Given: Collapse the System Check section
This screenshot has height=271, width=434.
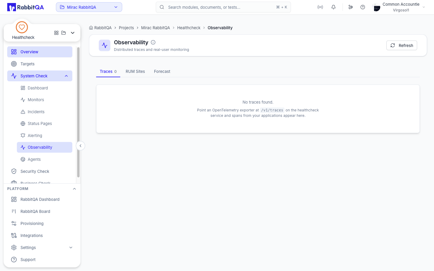Looking at the screenshot, I should [66, 76].
